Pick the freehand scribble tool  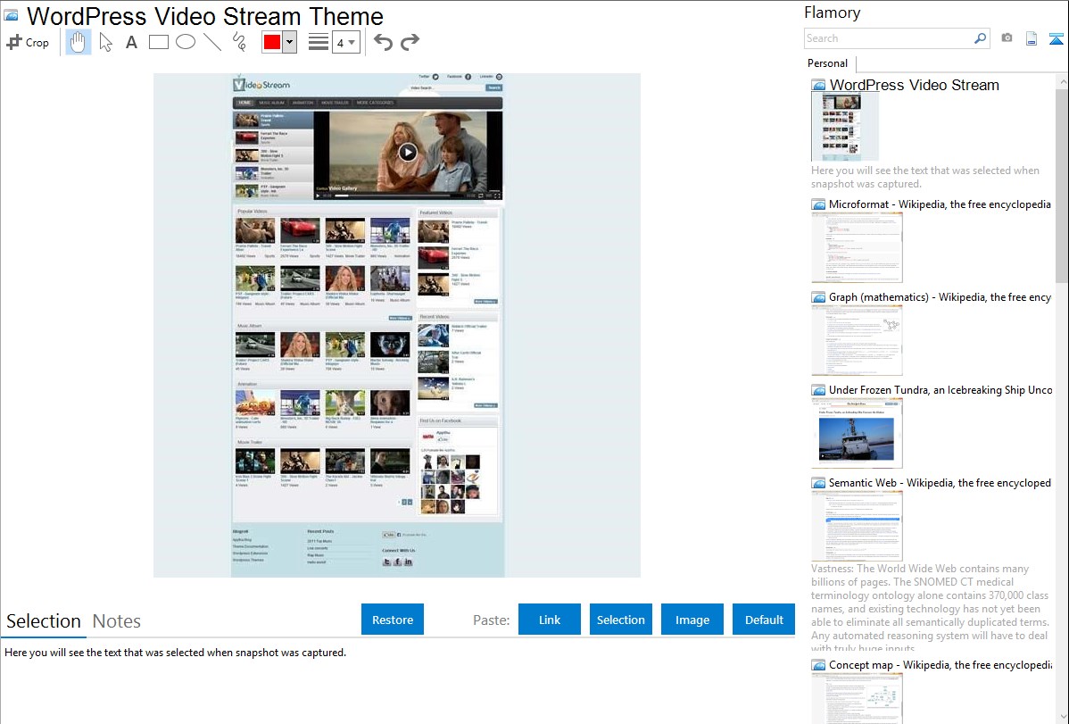tap(239, 42)
